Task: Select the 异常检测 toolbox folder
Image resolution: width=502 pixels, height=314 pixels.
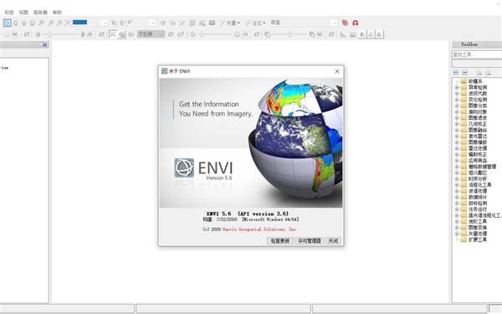Action: click(x=478, y=87)
